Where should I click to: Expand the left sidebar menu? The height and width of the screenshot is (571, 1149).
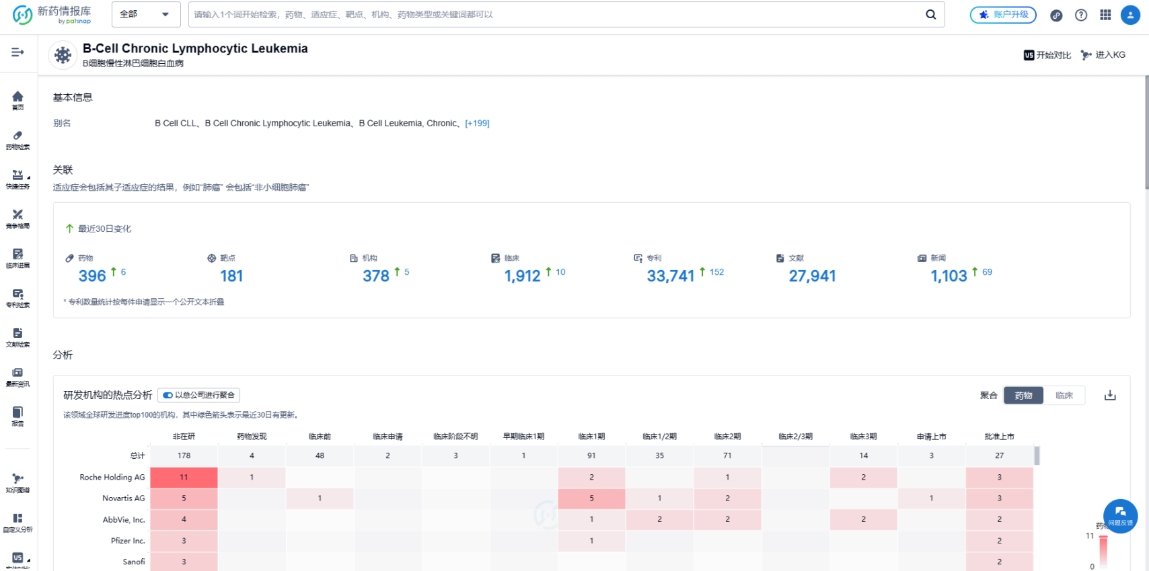[17, 52]
